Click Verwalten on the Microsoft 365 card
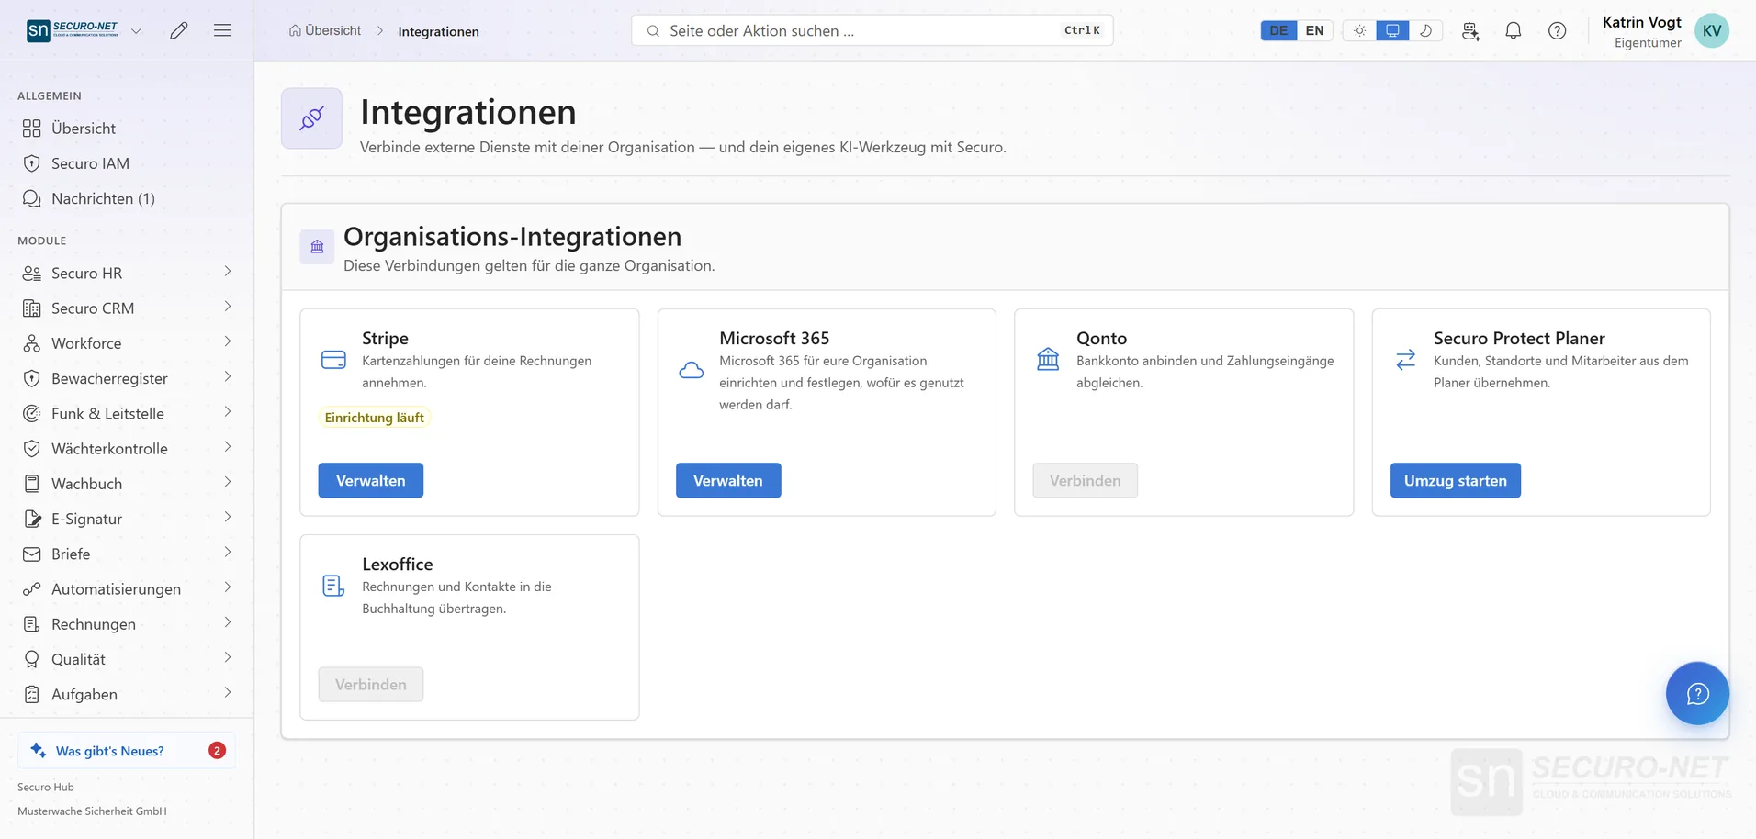 coord(728,480)
